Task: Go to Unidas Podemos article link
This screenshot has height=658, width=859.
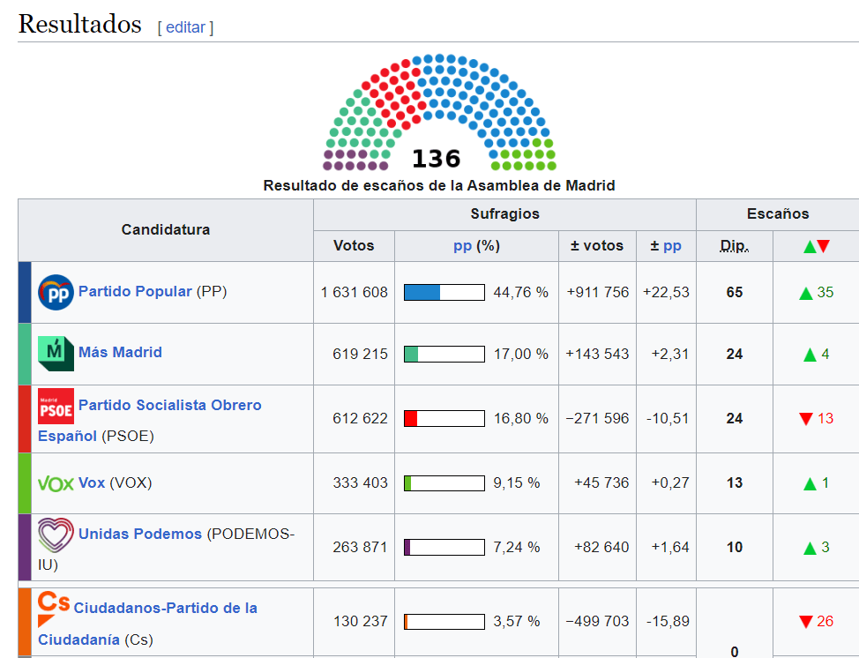Action: click(139, 534)
